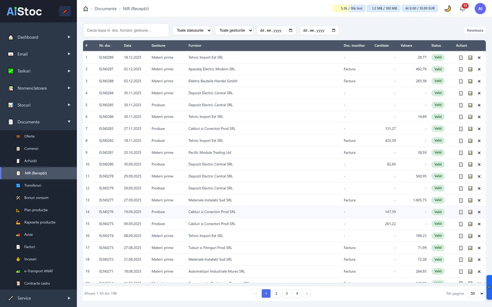Click the home icon in breadcrumb

click(86, 9)
